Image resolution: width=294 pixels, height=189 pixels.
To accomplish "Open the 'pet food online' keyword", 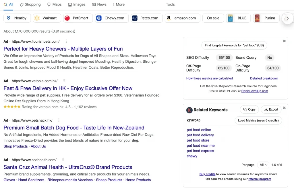I will pyautogui.click(x=199, y=130).
